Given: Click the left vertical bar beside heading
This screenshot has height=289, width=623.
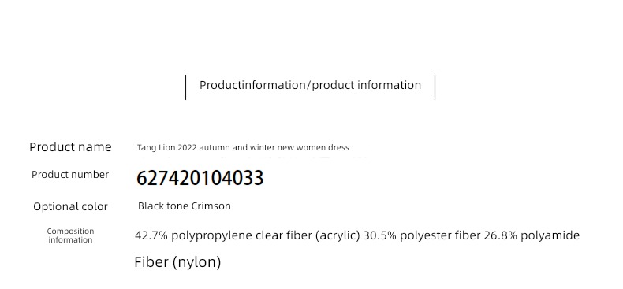Looking at the screenshot, I should 185,87.
